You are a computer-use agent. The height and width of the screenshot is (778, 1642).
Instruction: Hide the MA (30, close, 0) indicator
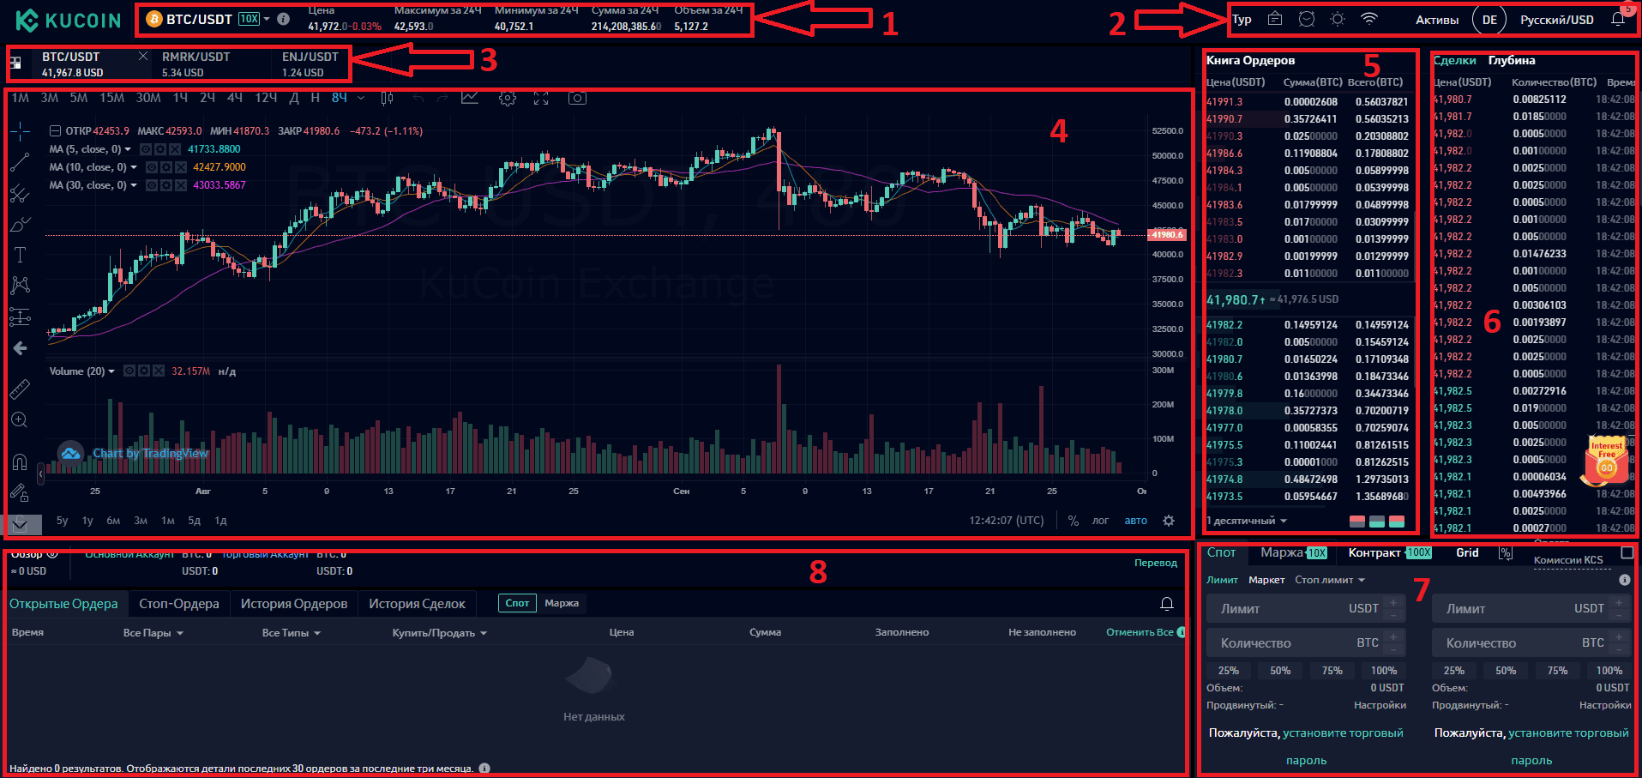pyautogui.click(x=151, y=185)
